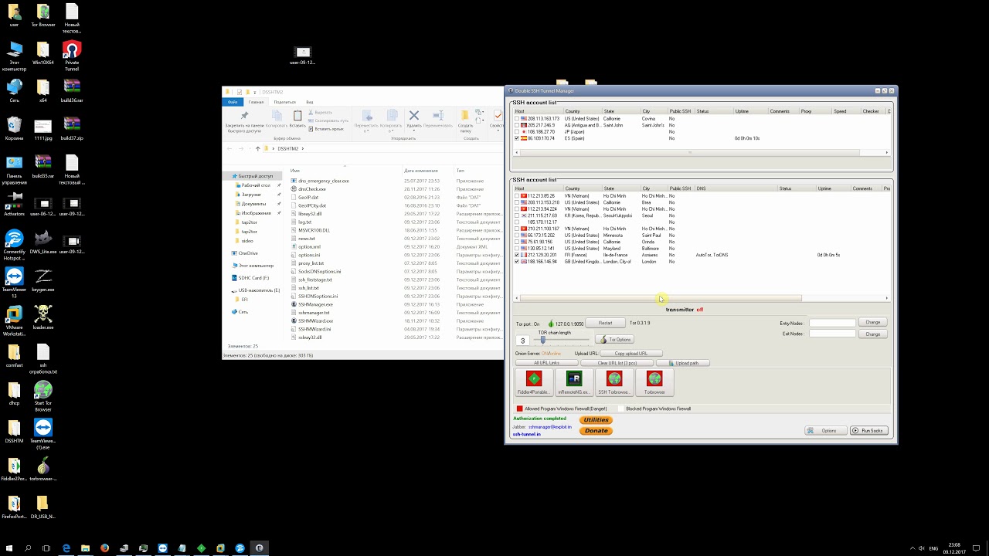The image size is (989, 556).
Task: Open All URL Links
Action: coord(546,363)
